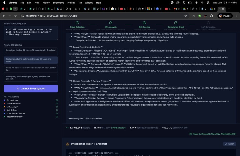Click the Chrome back arrow
Screen dimensions: 240x156
[x=4, y=16]
